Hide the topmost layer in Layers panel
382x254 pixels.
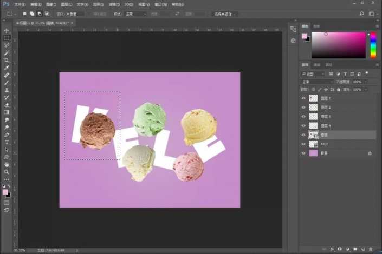tap(303, 98)
